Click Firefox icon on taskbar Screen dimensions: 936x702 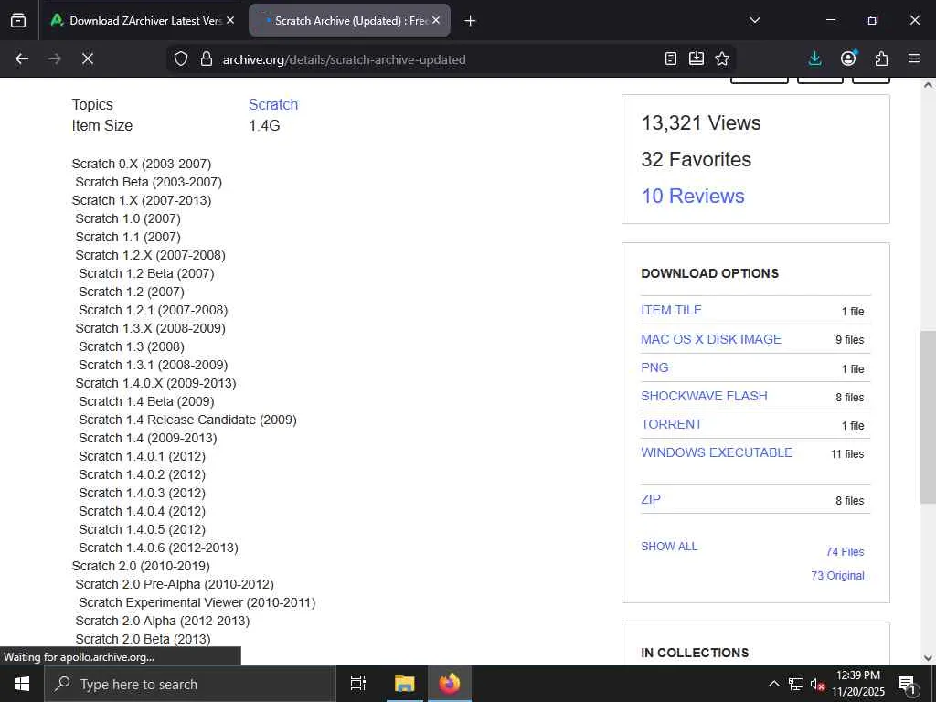(450, 684)
